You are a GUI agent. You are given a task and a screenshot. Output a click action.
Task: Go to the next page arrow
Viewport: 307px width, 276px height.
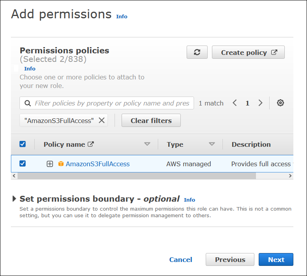point(260,103)
